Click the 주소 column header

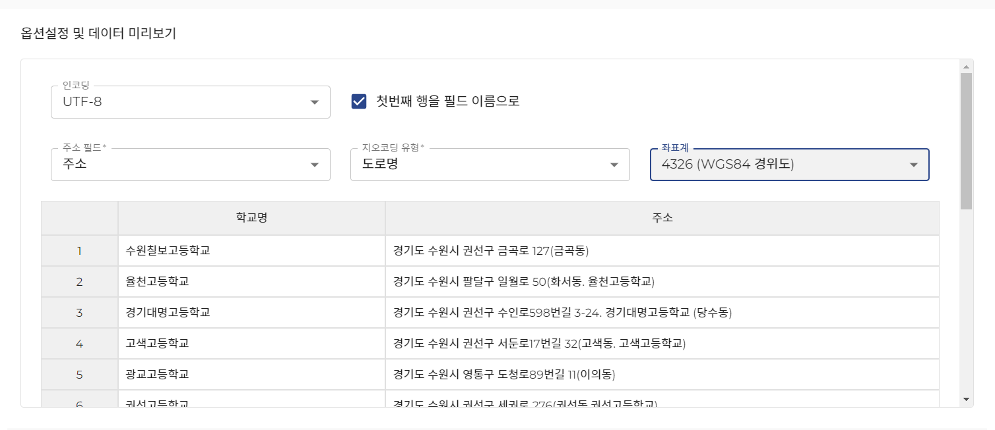point(662,218)
